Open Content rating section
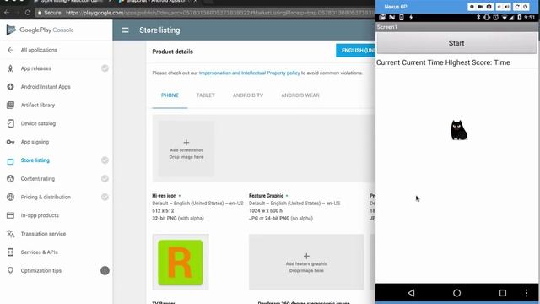The height and width of the screenshot is (304, 540). click(x=37, y=178)
